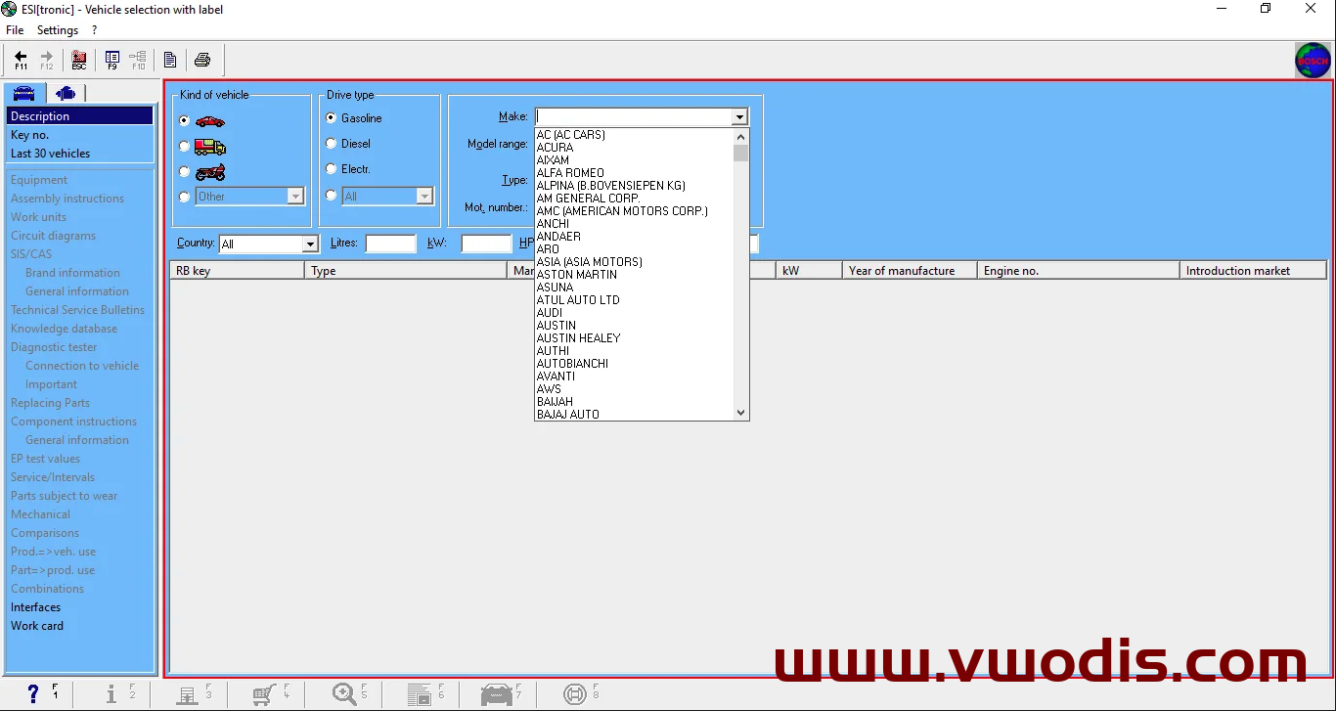Image resolution: width=1336 pixels, height=711 pixels.
Task: Click the back arrow F11 icon
Action: (x=21, y=61)
